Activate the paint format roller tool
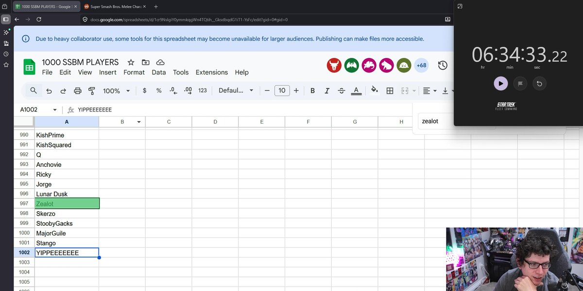This screenshot has height=291, width=583. [92, 91]
